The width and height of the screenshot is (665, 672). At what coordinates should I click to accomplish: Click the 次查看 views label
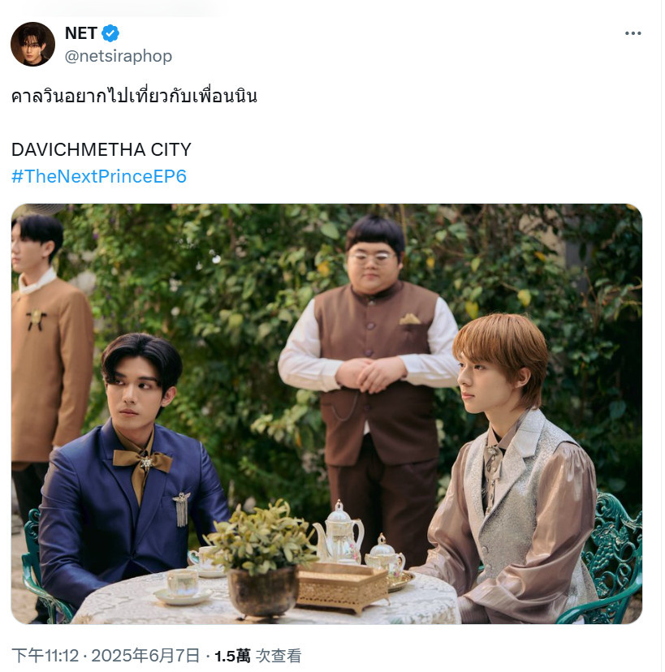[x=279, y=656]
